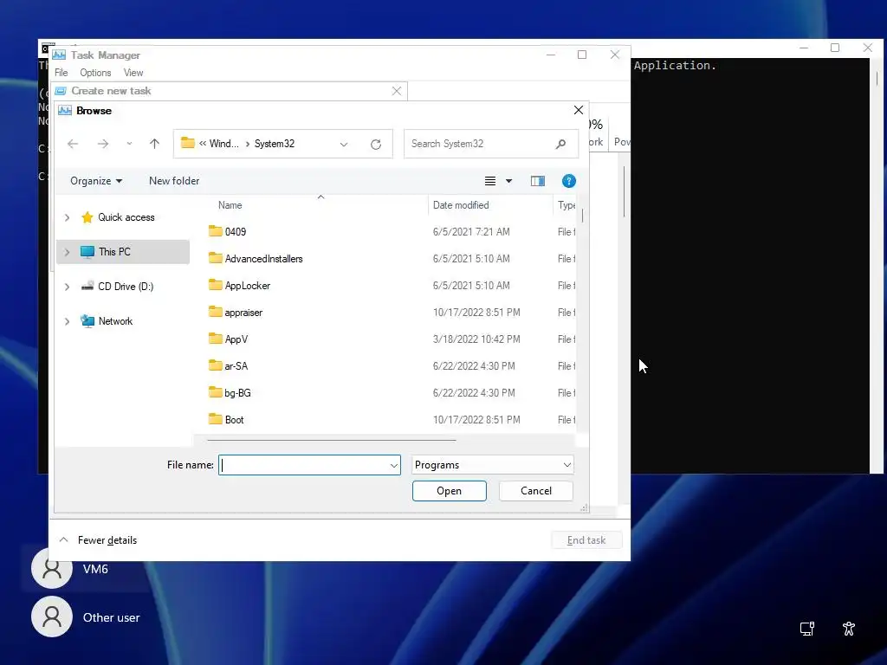Viewport: 887px width, 665px height.
Task: Click the Browse dialog title icon
Action: point(65,110)
